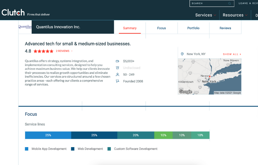Click the red New York map marker
Screen dimensions: 258x165
click(x=209, y=77)
